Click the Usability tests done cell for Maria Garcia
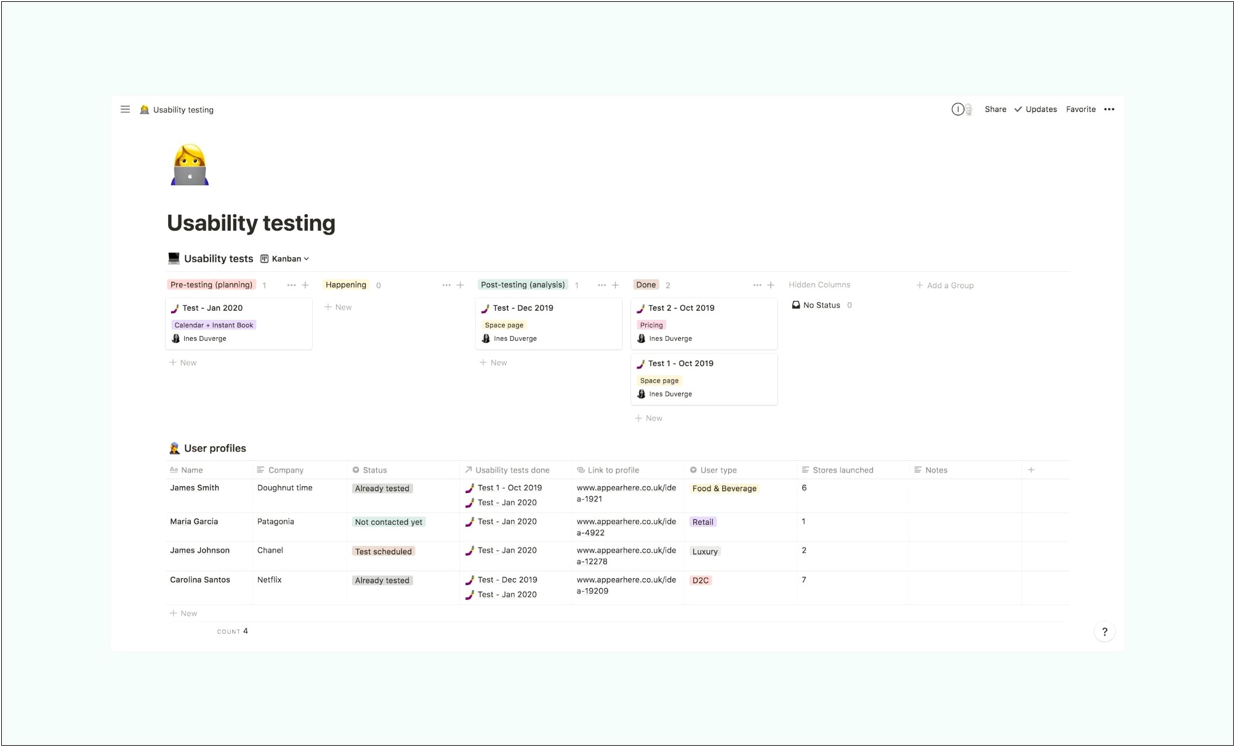The width and height of the screenshot is (1235, 747). tap(508, 522)
